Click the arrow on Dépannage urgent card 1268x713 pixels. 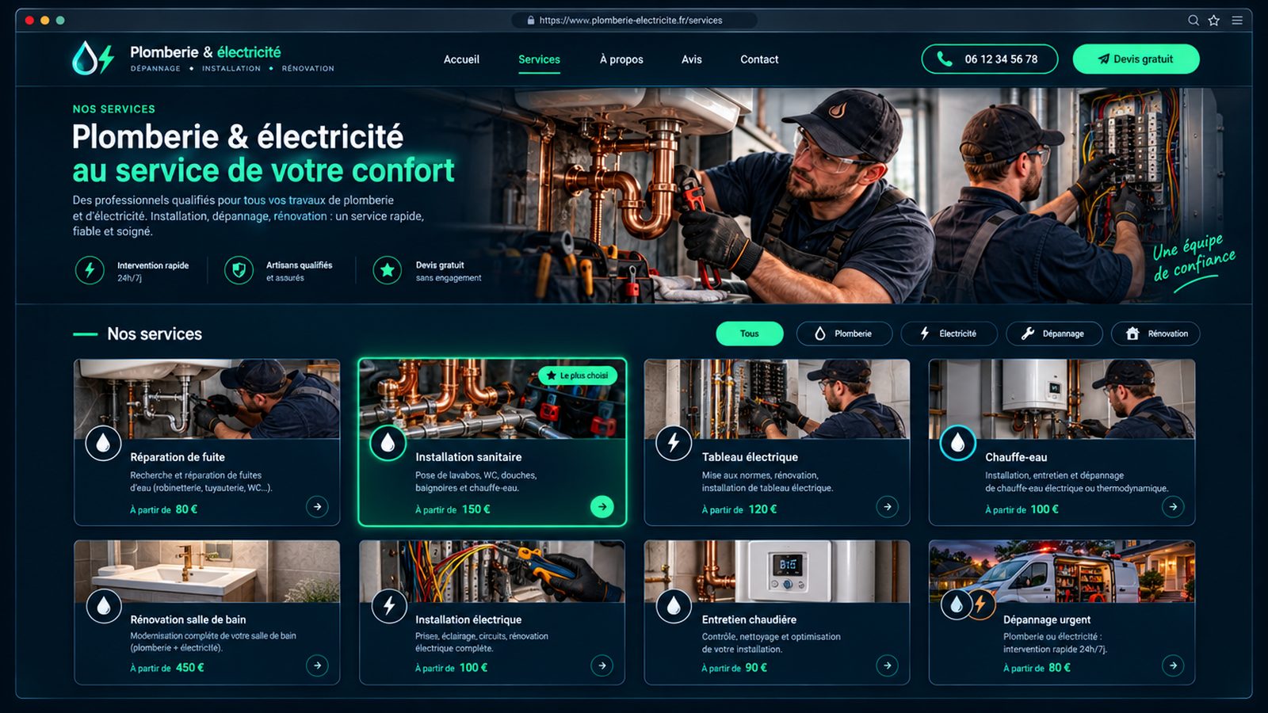click(x=1173, y=665)
